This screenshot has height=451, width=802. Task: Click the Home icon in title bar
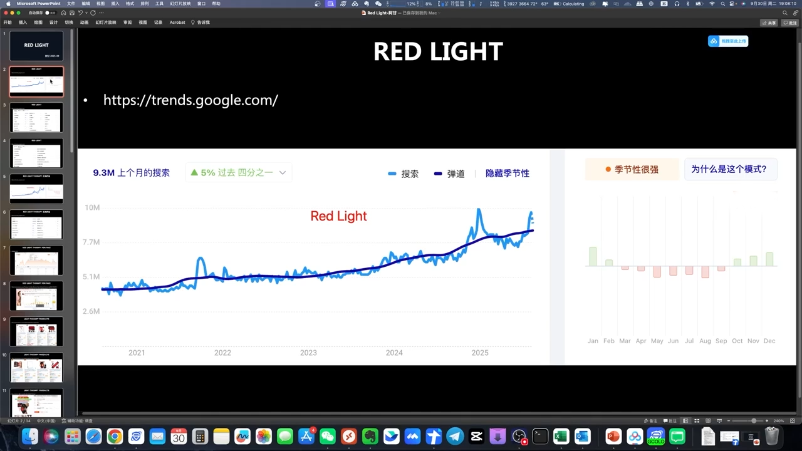coord(63,13)
